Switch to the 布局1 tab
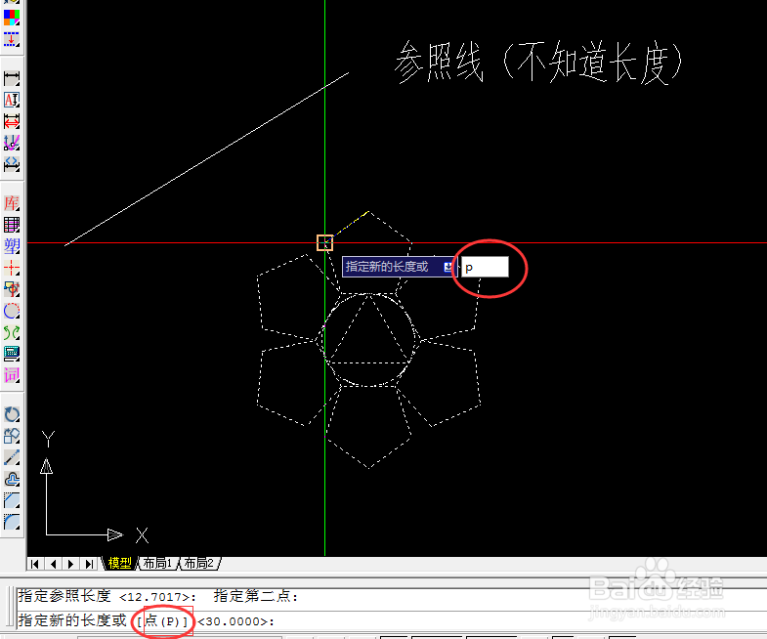Image resolution: width=767 pixels, height=639 pixels. pos(157,563)
